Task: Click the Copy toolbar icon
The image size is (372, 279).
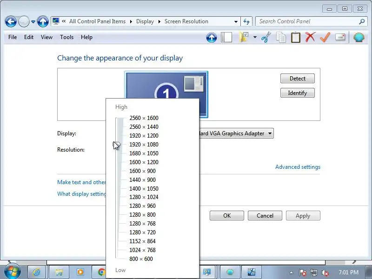Action: pyautogui.click(x=281, y=37)
